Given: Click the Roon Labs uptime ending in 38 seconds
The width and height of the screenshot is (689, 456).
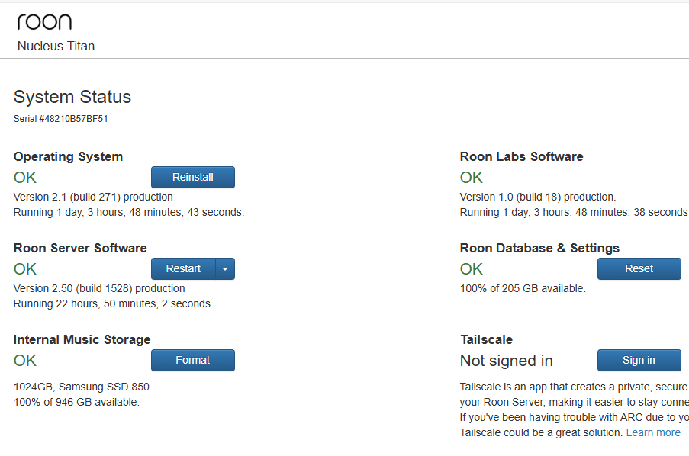Looking at the screenshot, I should pos(575,212).
